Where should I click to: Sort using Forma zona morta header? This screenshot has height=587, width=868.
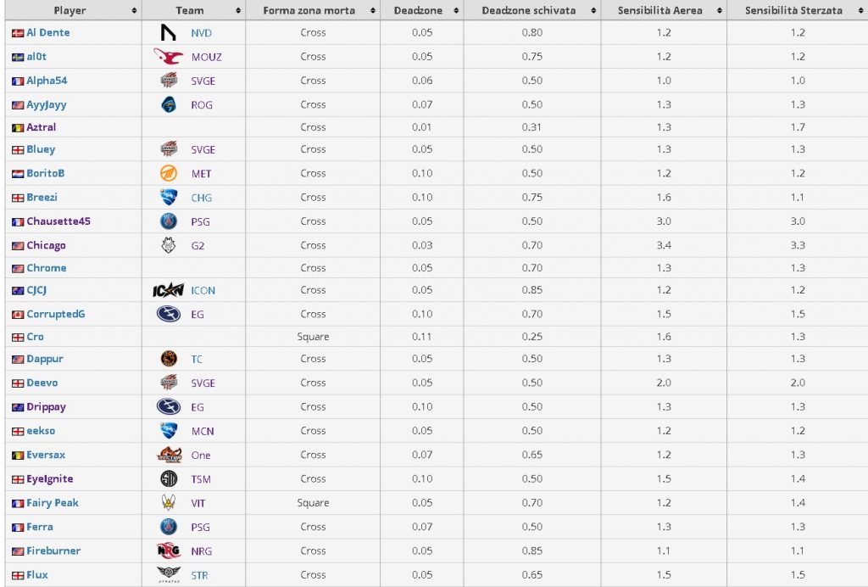309,10
